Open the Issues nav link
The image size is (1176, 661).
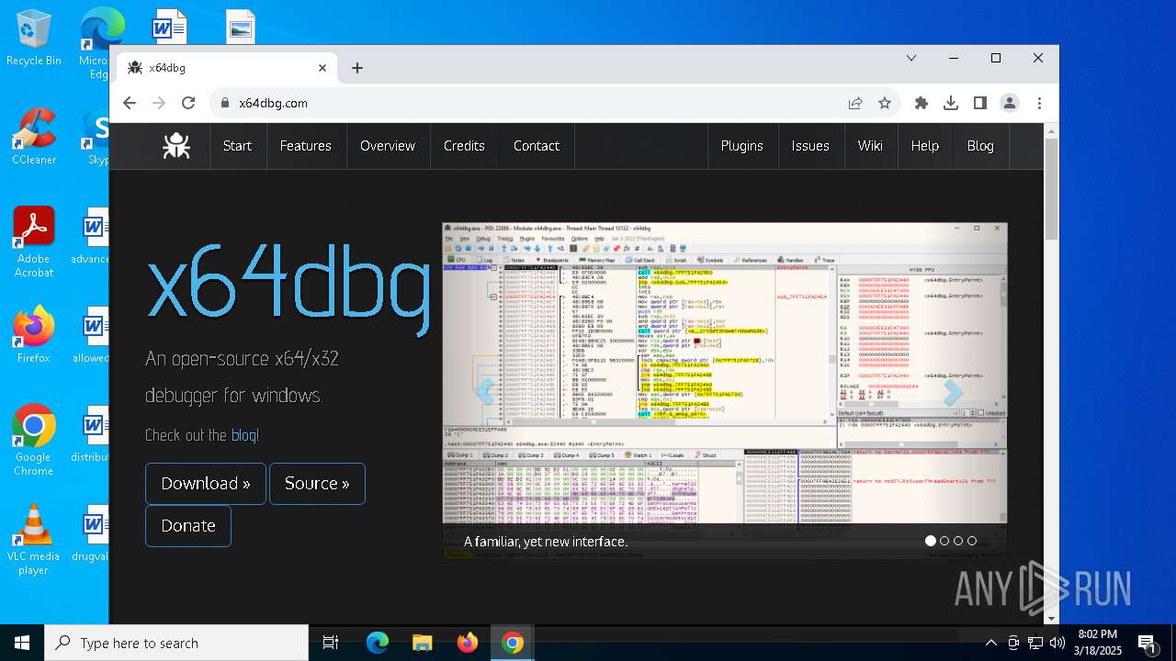pos(810,146)
